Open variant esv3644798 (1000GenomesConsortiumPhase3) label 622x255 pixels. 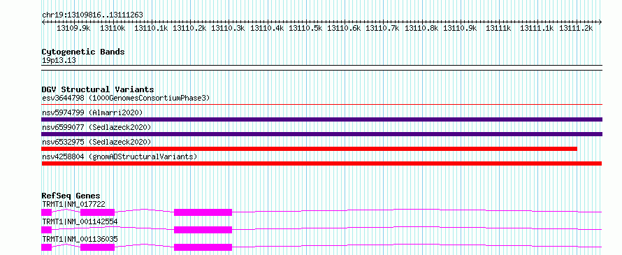coord(126,98)
